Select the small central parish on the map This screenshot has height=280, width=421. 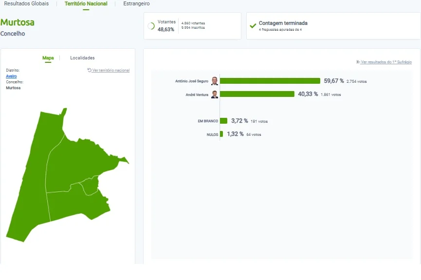(90, 185)
